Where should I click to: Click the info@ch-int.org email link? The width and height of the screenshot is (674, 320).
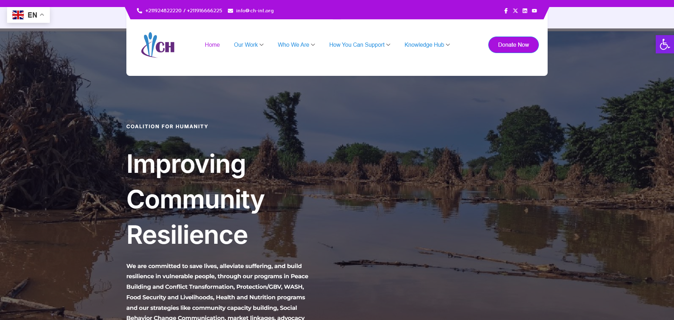click(x=255, y=11)
